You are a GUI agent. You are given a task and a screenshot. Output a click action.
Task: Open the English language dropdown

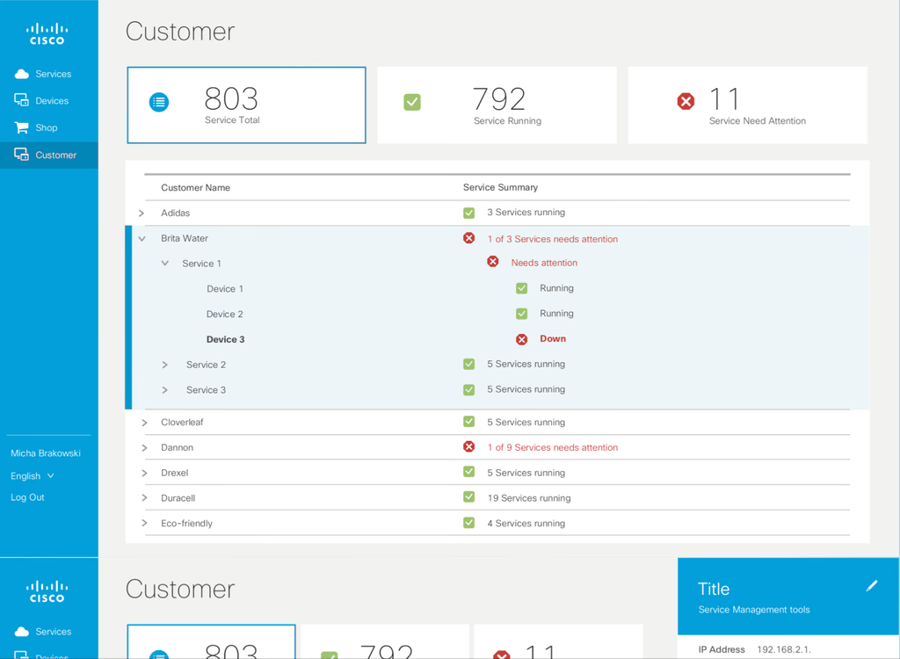tap(33, 476)
